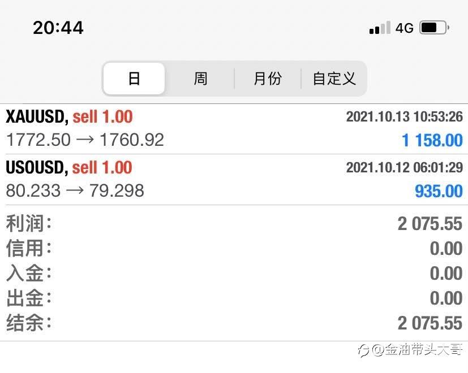Image resolution: width=468 pixels, height=373 pixels.
Task: Tap the 20:44 clock in status bar
Action: point(58,28)
